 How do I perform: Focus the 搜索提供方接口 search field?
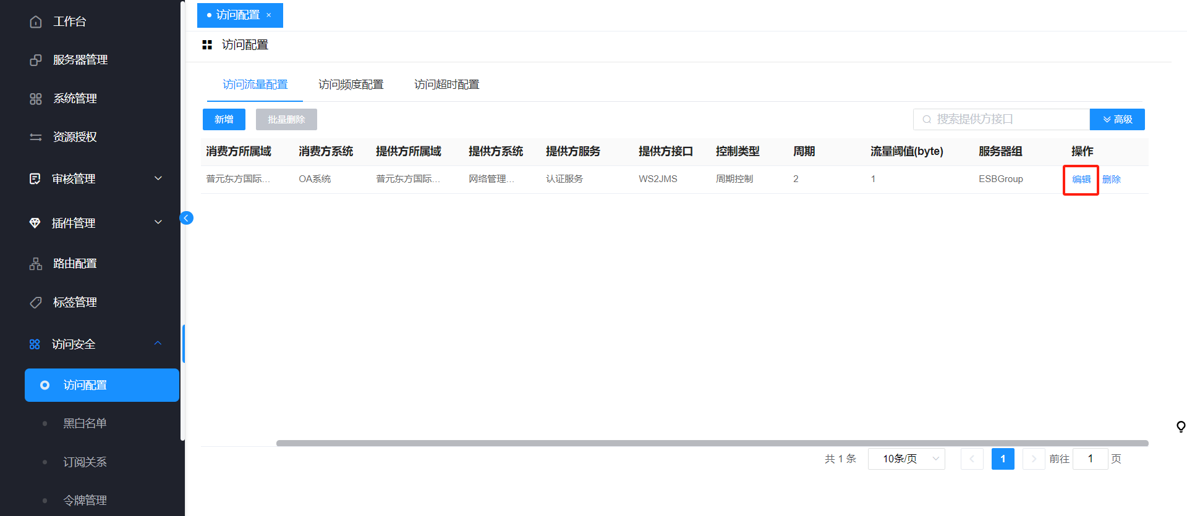coord(1002,120)
